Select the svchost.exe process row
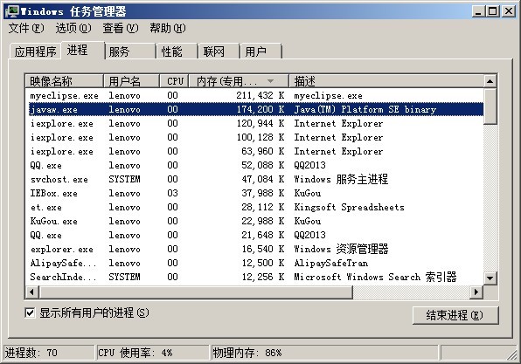Viewport: 521px width, 364px height. (254, 179)
